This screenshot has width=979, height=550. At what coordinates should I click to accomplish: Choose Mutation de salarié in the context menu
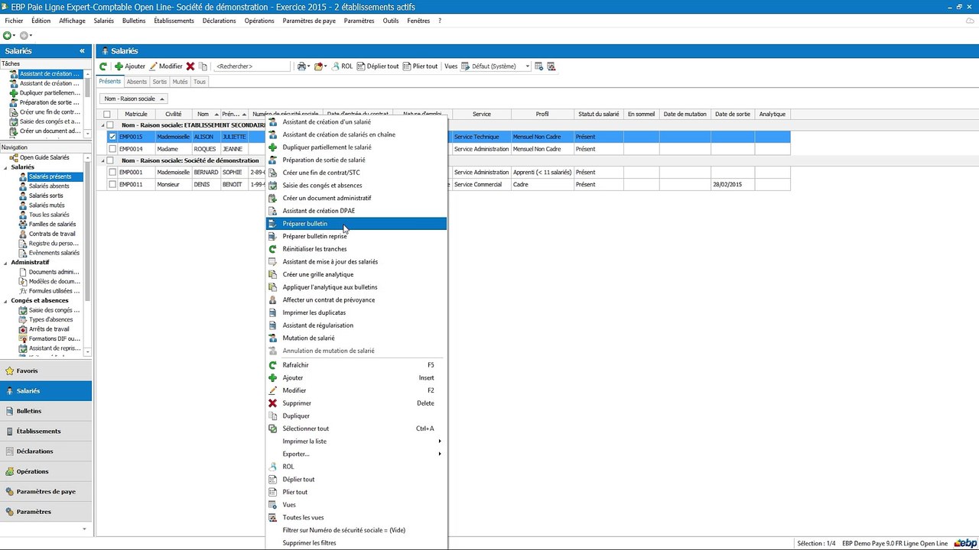tap(356, 338)
